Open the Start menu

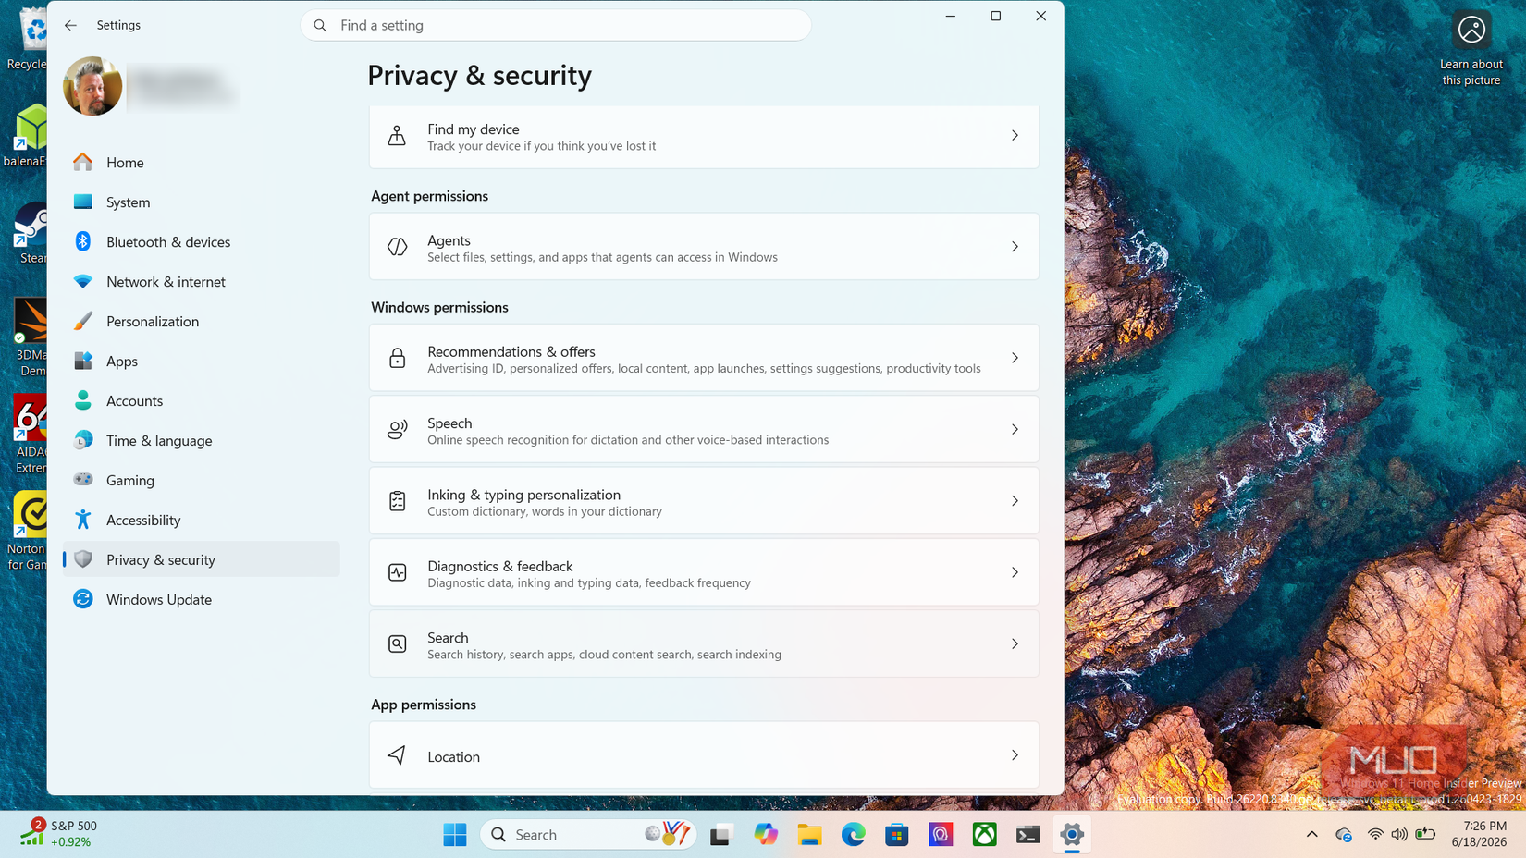click(x=454, y=834)
